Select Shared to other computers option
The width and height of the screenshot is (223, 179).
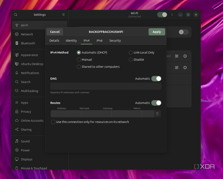(x=79, y=67)
